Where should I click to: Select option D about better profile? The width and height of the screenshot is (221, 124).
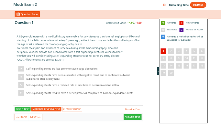click(x=21, y=93)
